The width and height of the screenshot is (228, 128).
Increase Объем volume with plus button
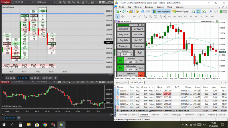click(x=131, y=54)
